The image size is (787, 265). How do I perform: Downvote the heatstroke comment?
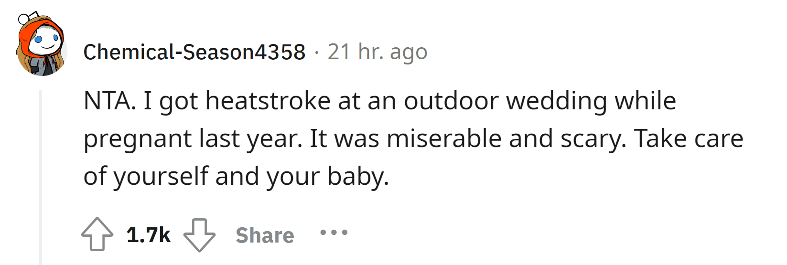[x=200, y=235]
